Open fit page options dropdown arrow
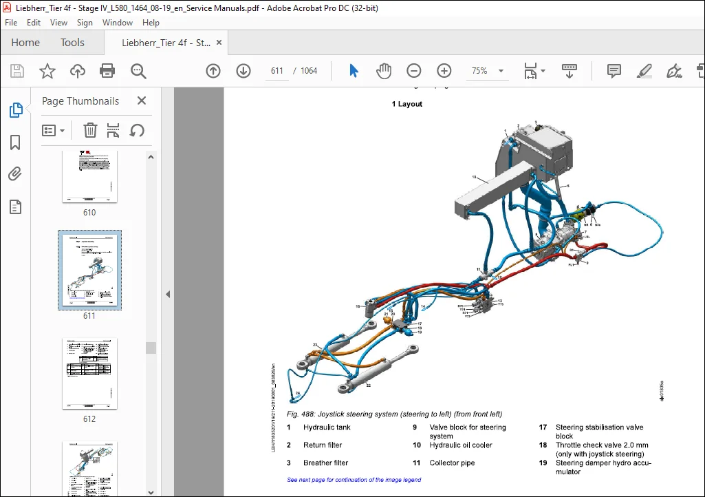 (x=543, y=71)
